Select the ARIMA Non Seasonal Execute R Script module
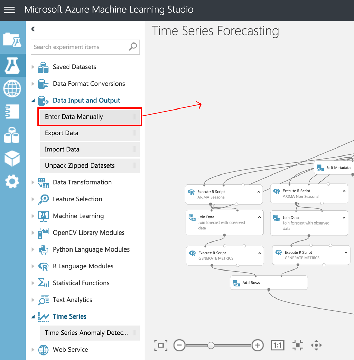Viewport: 354px width, 360px height. 309,193
